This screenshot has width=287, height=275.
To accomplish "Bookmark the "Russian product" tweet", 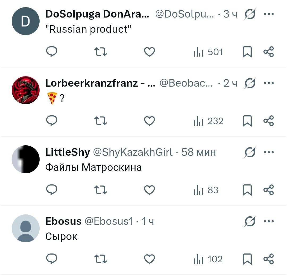I will pos(247,52).
